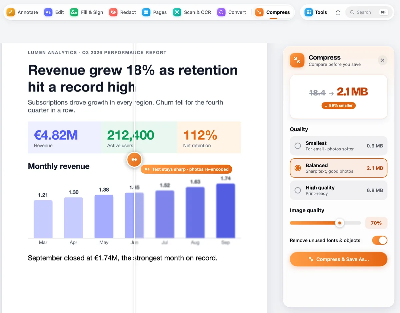Click the "212,400" active users figure
Viewport: 400px width, 313px height.
coord(131,135)
